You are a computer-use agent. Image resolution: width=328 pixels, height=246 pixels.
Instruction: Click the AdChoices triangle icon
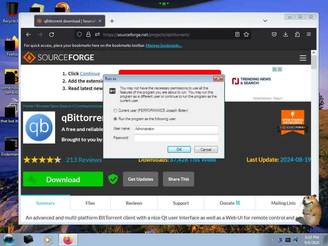275,69
